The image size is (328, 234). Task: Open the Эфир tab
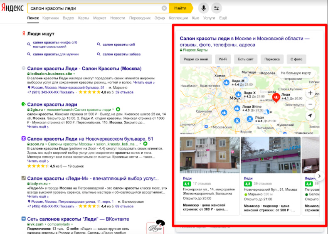coord(160,18)
